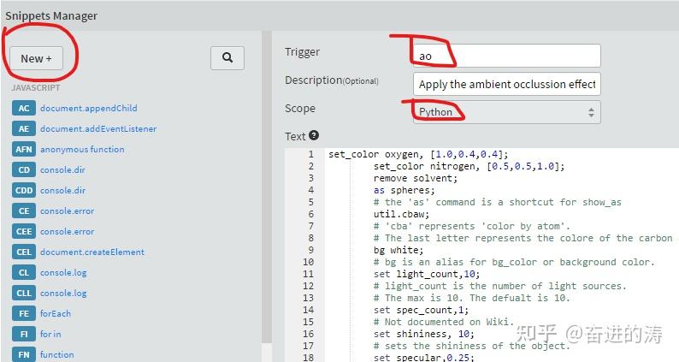
Task: Select the FN badge
Action: click(x=24, y=354)
